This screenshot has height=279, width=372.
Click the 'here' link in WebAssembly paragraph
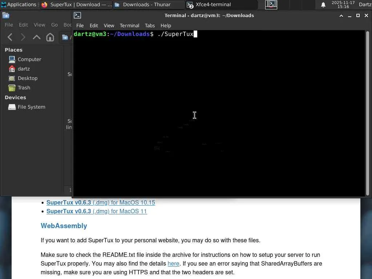tap(173, 264)
